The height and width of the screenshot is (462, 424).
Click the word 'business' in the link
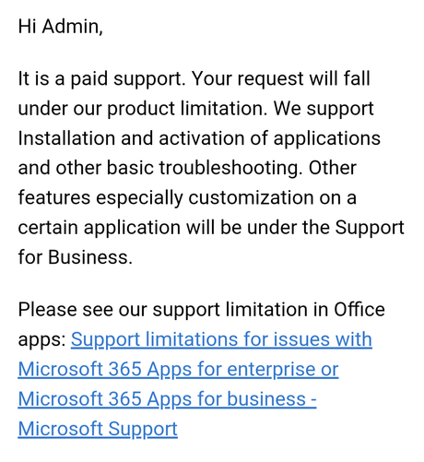[266, 399]
